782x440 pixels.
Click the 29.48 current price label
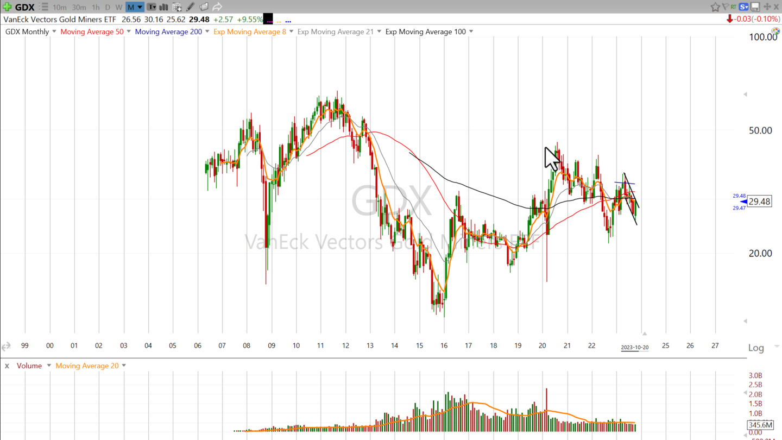tap(759, 202)
